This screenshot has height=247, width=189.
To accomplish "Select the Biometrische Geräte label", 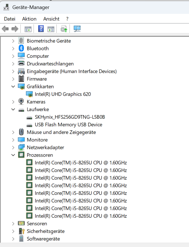I will pyautogui.click(x=49, y=41).
